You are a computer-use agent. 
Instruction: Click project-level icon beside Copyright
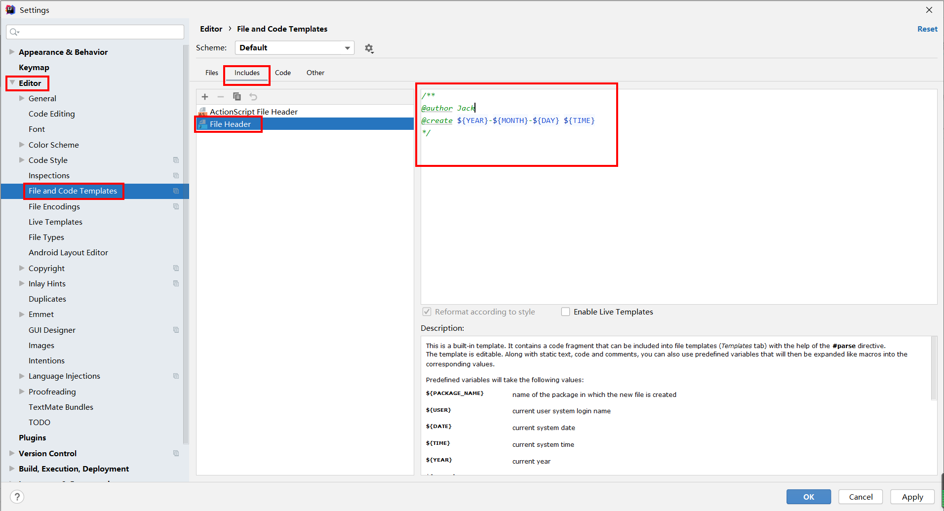(x=176, y=268)
